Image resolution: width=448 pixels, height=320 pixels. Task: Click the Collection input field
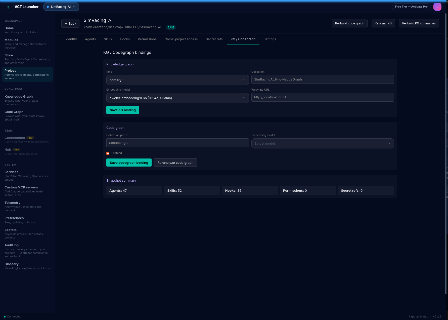coord(323,79)
